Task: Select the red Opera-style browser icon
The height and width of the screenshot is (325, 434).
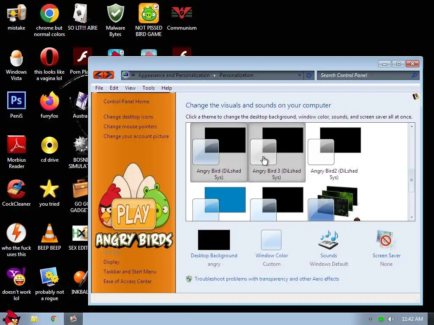Action: 49,64
